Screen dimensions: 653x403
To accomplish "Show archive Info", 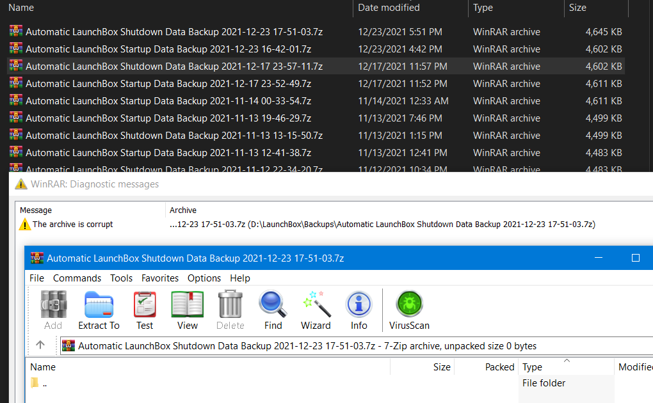I will [x=359, y=304].
